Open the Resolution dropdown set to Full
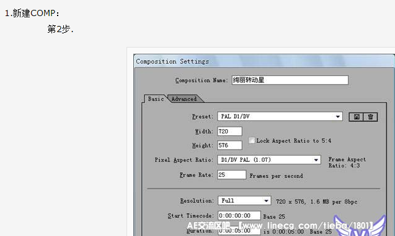Image resolution: width=395 pixels, height=236 pixels. [244, 201]
